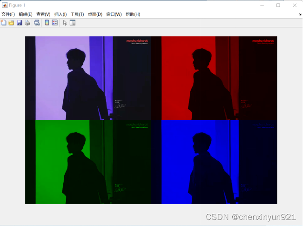Click the New Figure toolbar icon
Viewport: 303px width, 226px height.
click(4, 23)
